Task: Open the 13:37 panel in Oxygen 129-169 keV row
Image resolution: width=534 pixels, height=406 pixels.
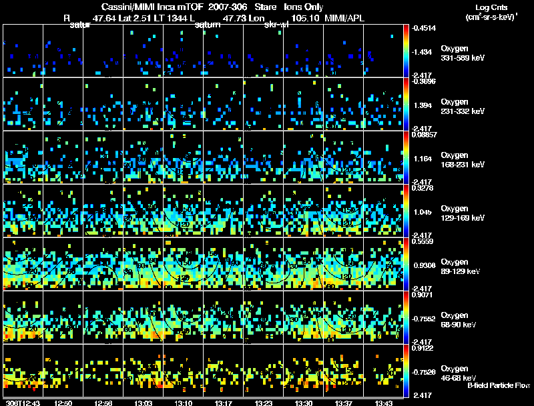Action: tap(344, 211)
